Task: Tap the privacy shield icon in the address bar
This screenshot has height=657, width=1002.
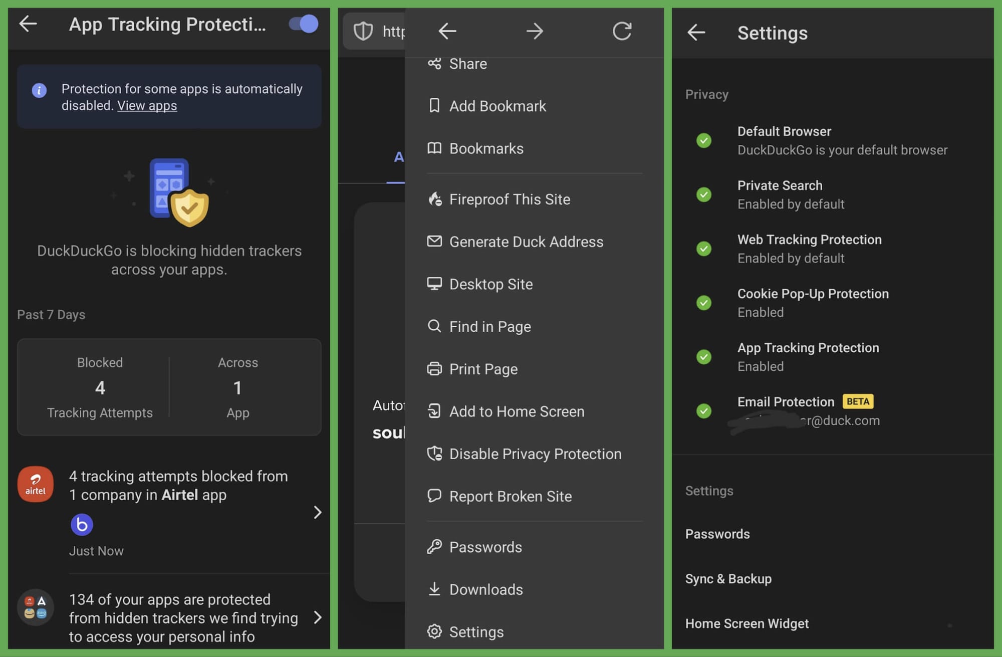Action: (x=363, y=32)
